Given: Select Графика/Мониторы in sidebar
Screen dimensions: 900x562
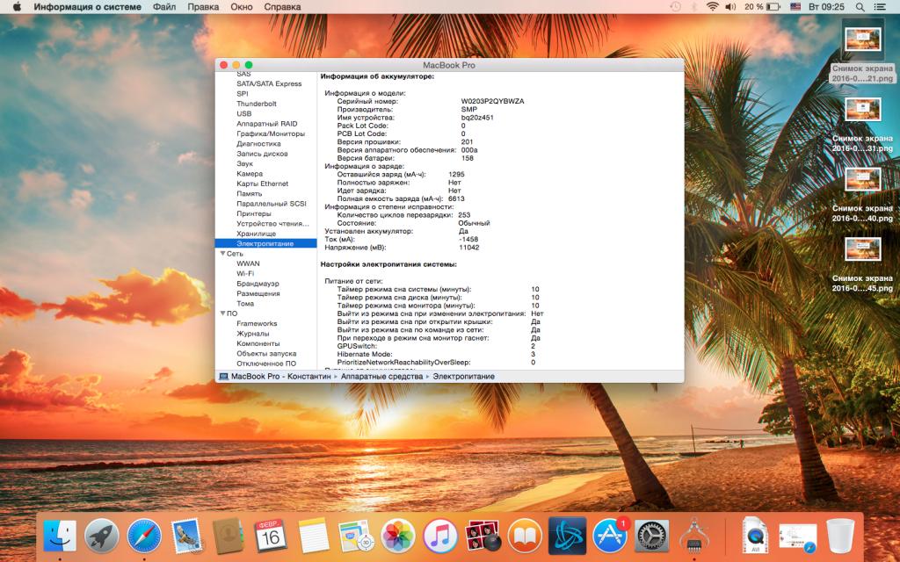Looking at the screenshot, I should point(271,133).
